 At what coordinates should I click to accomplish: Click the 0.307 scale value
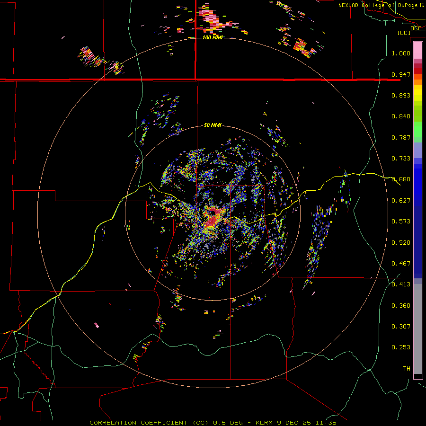(x=401, y=327)
